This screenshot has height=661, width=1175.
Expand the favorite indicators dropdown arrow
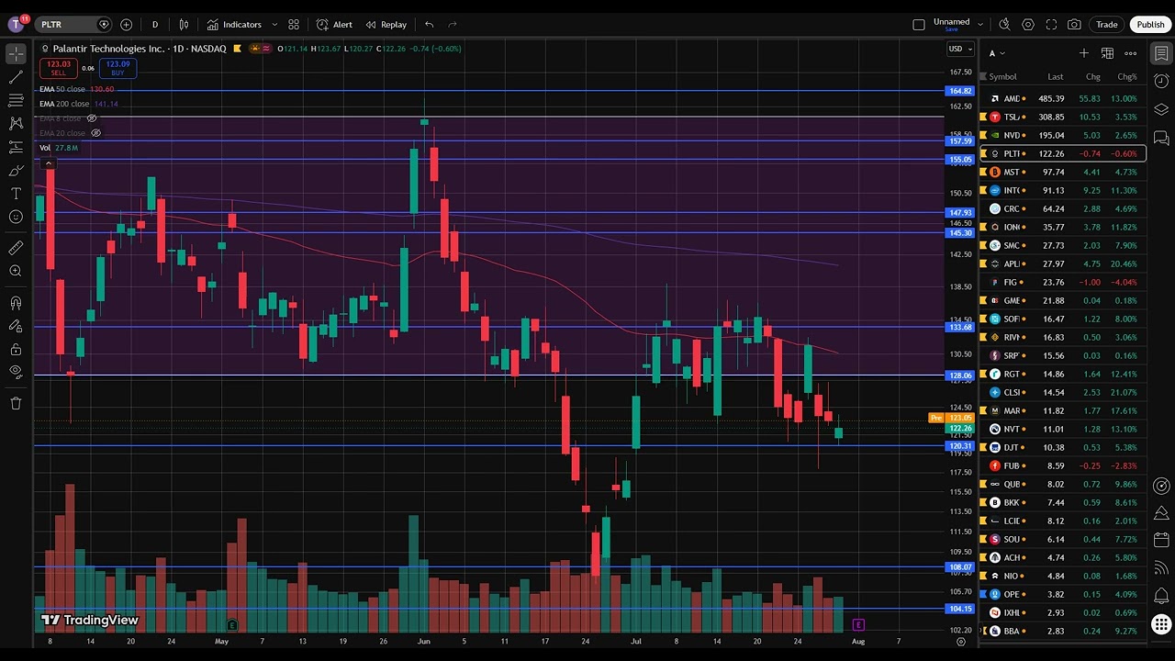(274, 25)
